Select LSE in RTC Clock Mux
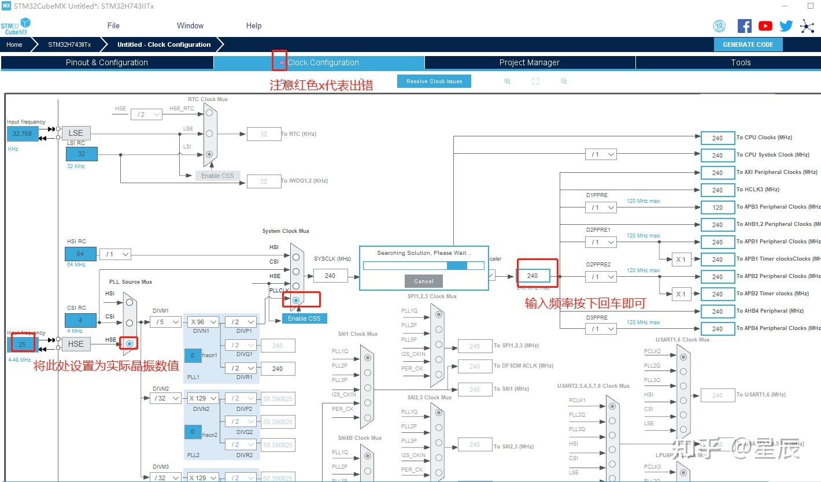The image size is (821, 482). pos(209,133)
